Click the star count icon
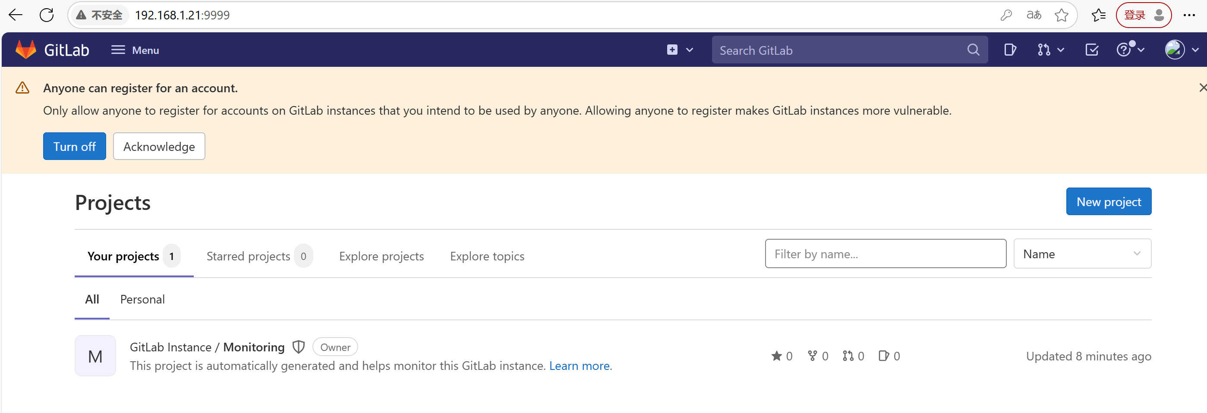The width and height of the screenshot is (1207, 413). click(x=776, y=357)
